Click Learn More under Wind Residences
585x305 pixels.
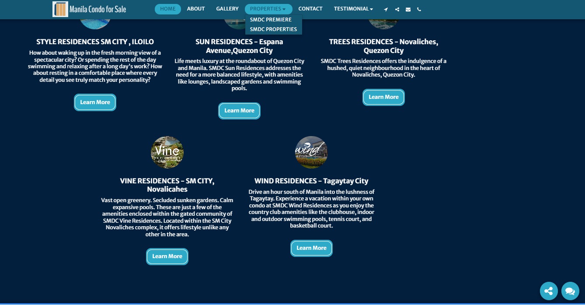click(x=311, y=248)
